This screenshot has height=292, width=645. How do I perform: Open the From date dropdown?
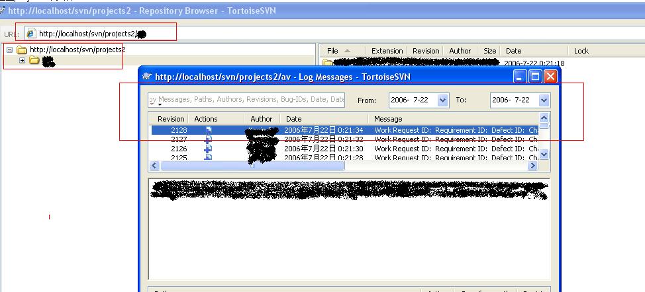click(442, 100)
